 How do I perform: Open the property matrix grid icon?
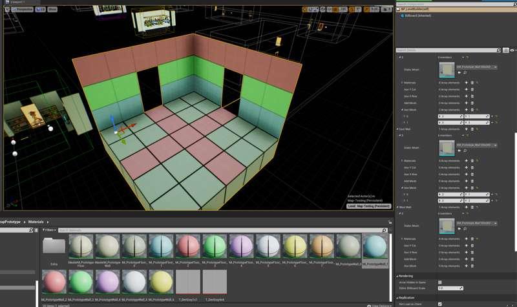pyautogui.click(x=506, y=50)
